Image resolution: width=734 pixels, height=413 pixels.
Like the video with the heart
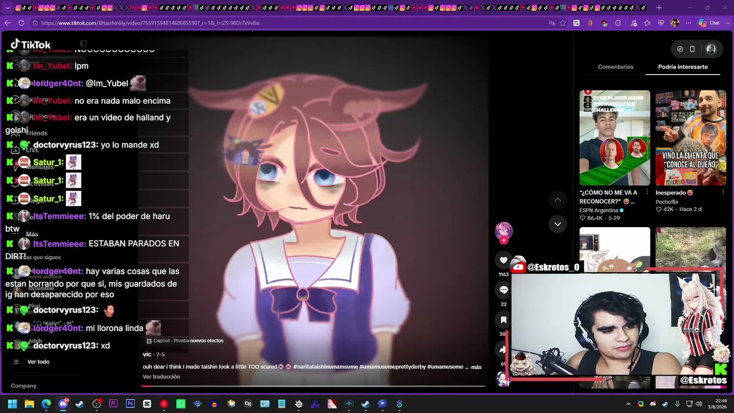[503, 260]
